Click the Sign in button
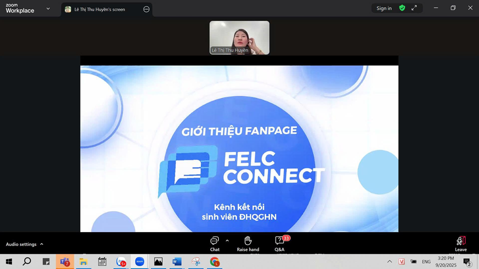479x269 pixels. 384,8
